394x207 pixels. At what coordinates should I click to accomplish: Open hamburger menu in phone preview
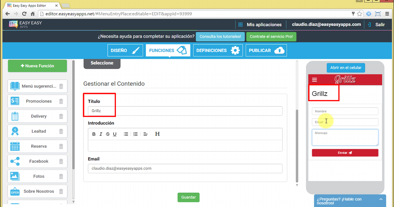tap(315, 80)
